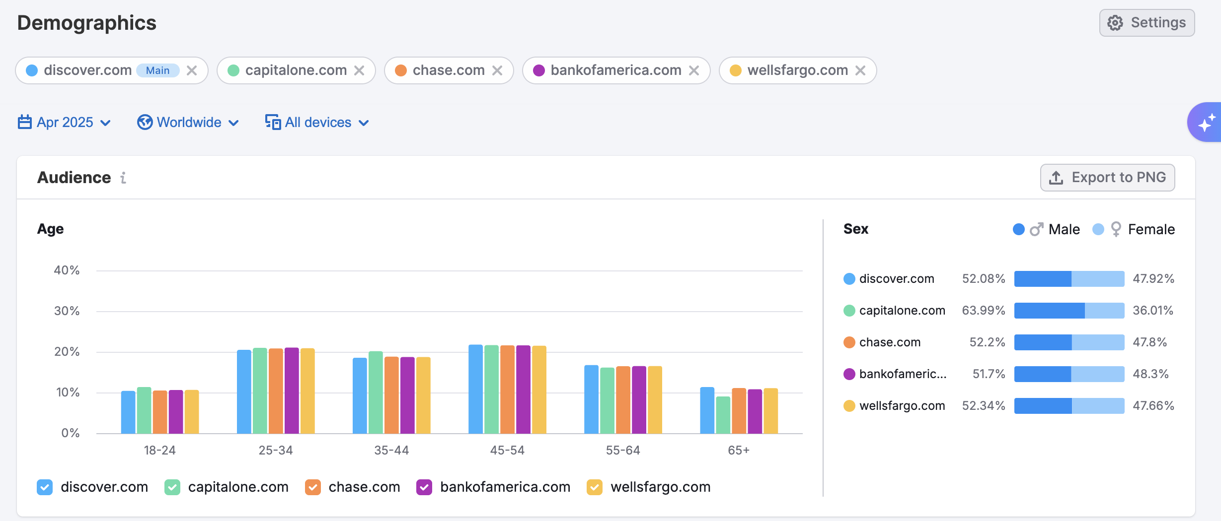1221x521 pixels.
Task: Hide bankofamerica.com series via legend checkbox
Action: (x=424, y=487)
